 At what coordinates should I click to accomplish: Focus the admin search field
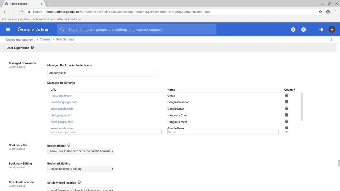[x=136, y=29]
